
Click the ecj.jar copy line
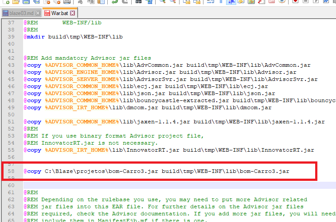[x=146, y=86]
